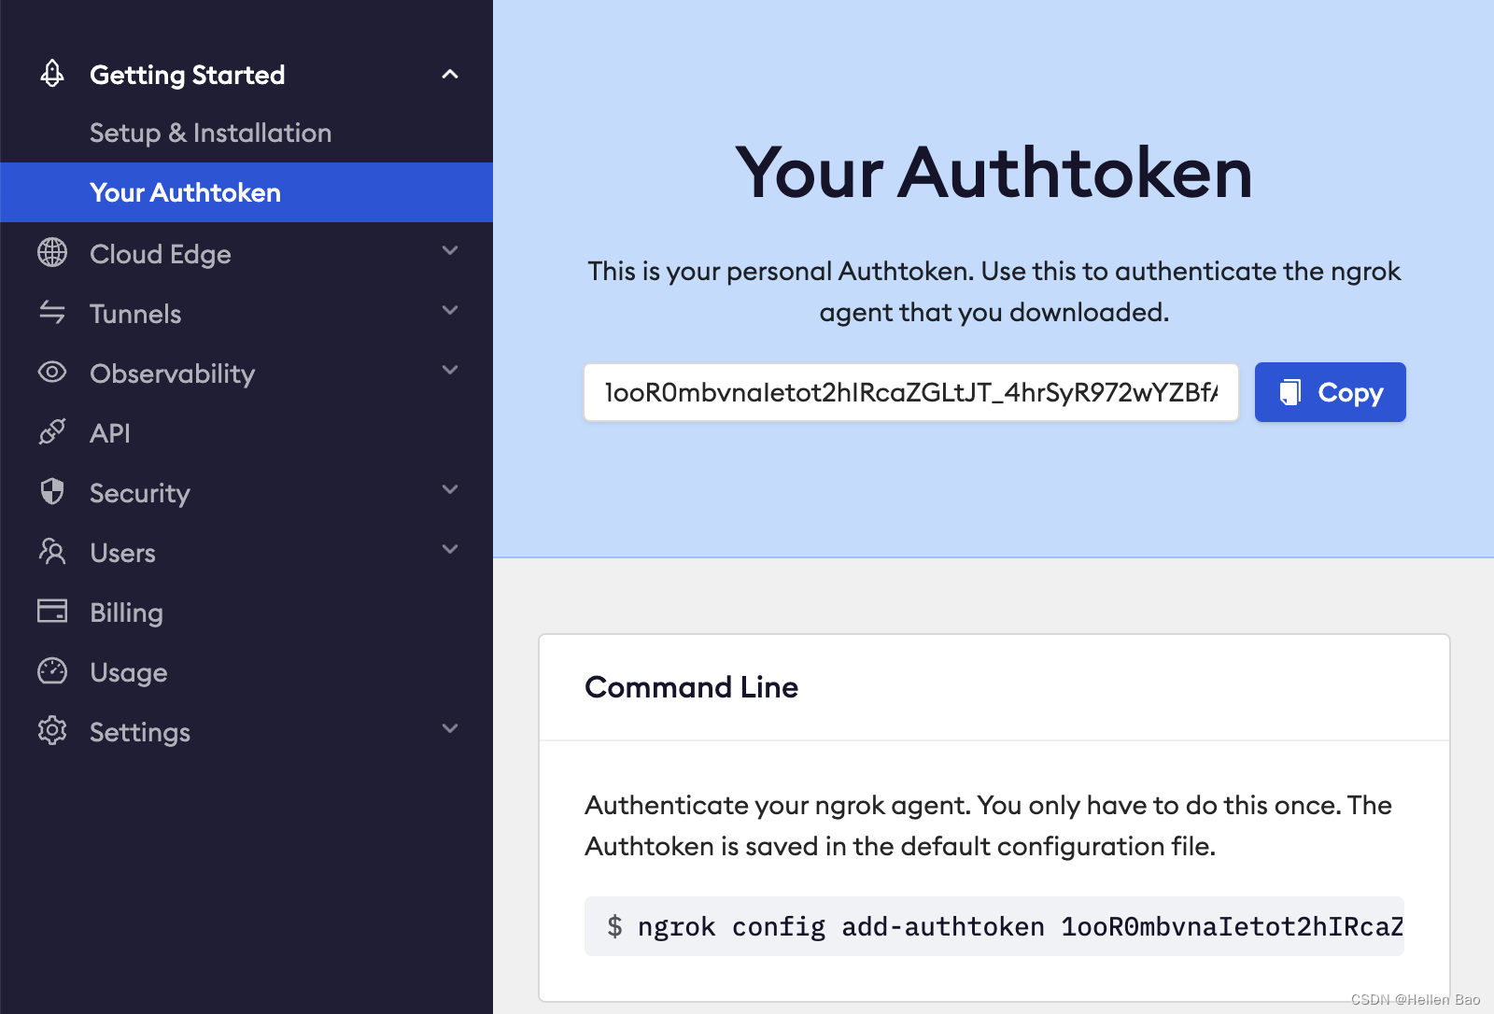Screen dimensions: 1494x1014
Task: Click the Getting Started heading label
Action: (x=187, y=75)
